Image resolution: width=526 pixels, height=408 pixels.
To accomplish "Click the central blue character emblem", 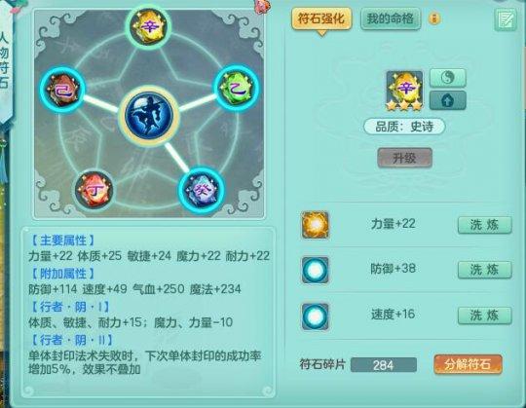I will [149, 115].
